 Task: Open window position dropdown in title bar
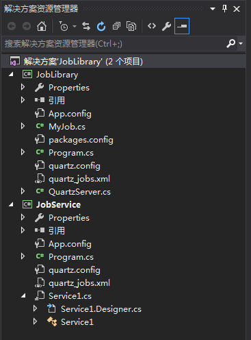213,9
